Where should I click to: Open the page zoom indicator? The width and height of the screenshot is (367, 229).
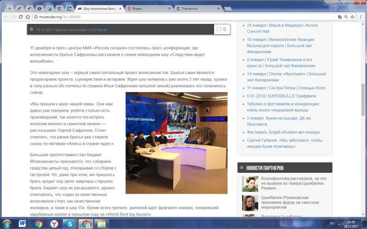point(346,17)
